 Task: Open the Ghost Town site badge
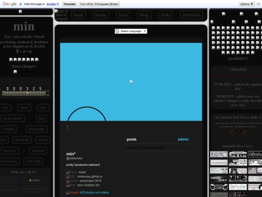pyautogui.click(x=219, y=179)
